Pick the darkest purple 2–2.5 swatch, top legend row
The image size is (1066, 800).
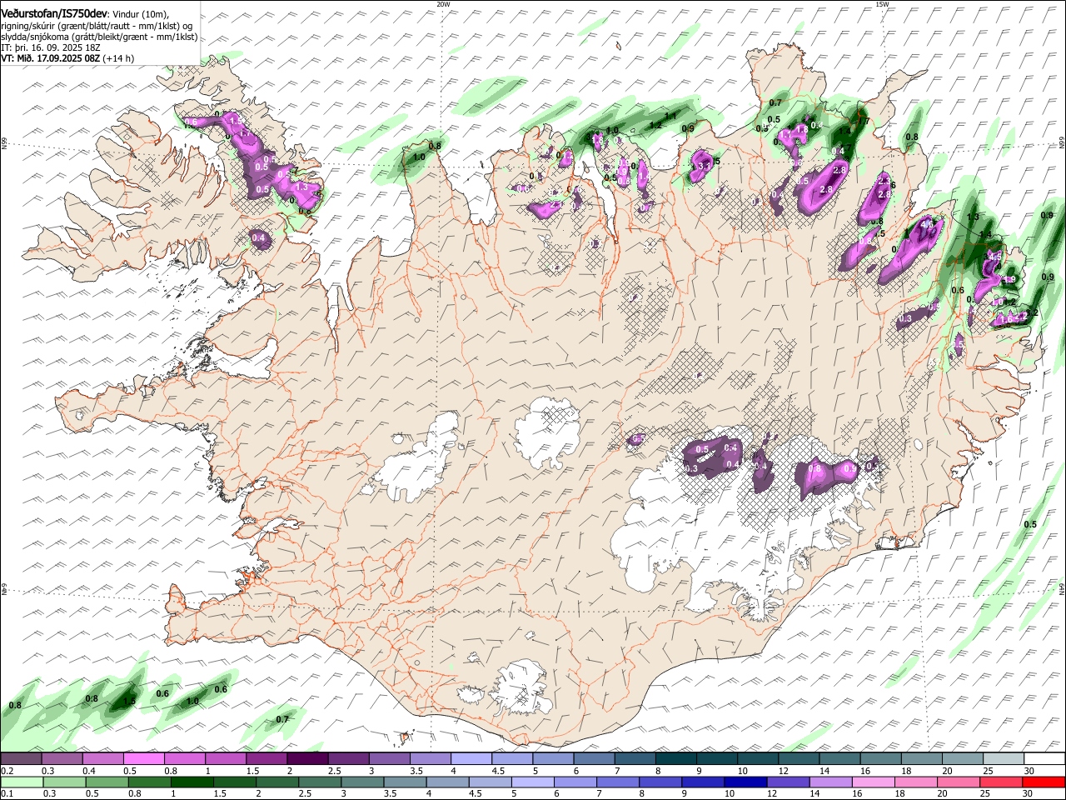click(307, 759)
